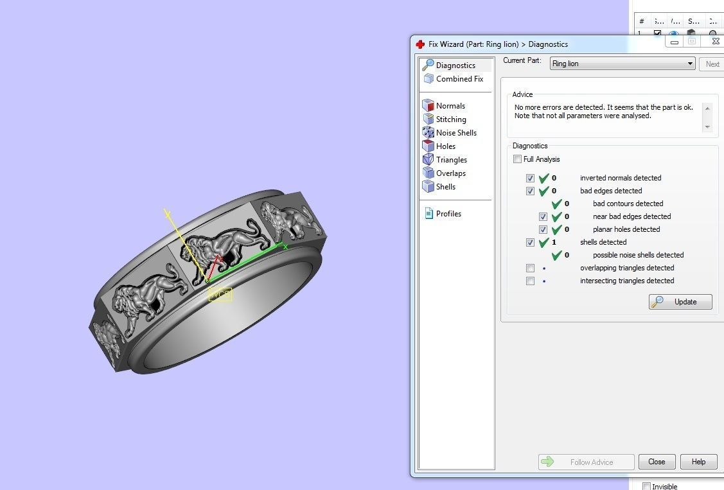
Task: Minimize the Fix Wizard window
Action: (x=674, y=42)
